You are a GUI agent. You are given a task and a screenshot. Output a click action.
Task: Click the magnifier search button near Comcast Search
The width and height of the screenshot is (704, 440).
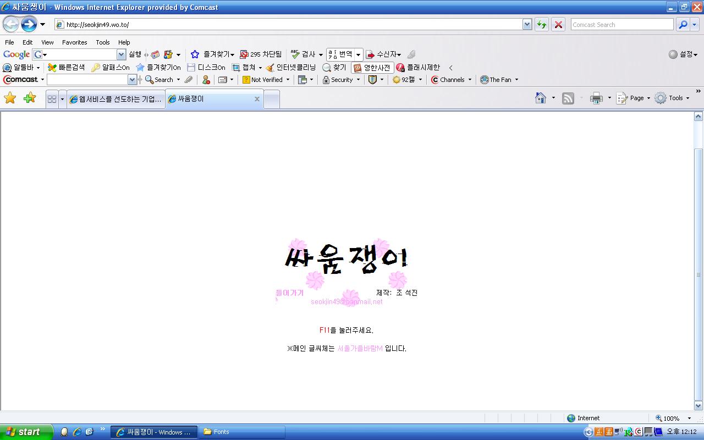(x=683, y=24)
